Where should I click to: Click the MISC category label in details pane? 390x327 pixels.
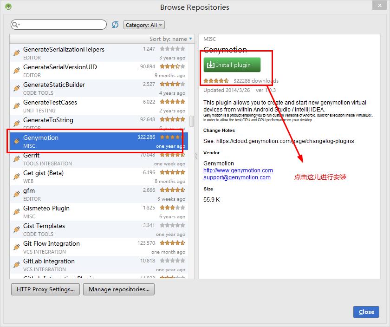click(210, 39)
